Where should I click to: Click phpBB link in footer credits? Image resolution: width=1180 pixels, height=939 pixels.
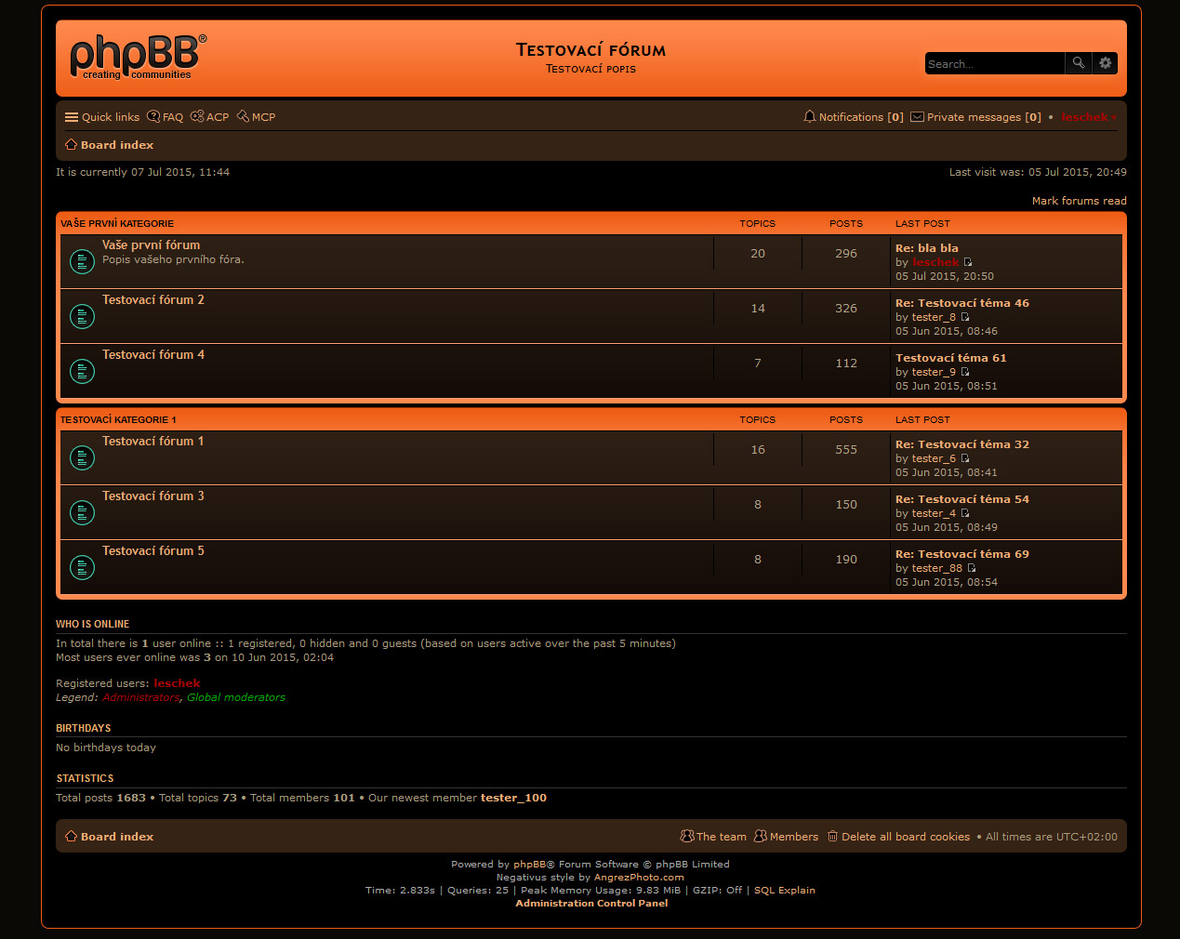pos(529,865)
